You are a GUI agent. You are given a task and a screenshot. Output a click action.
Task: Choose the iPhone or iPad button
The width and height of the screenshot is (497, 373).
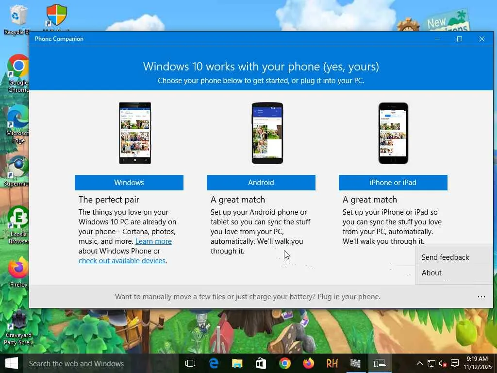[393, 183]
